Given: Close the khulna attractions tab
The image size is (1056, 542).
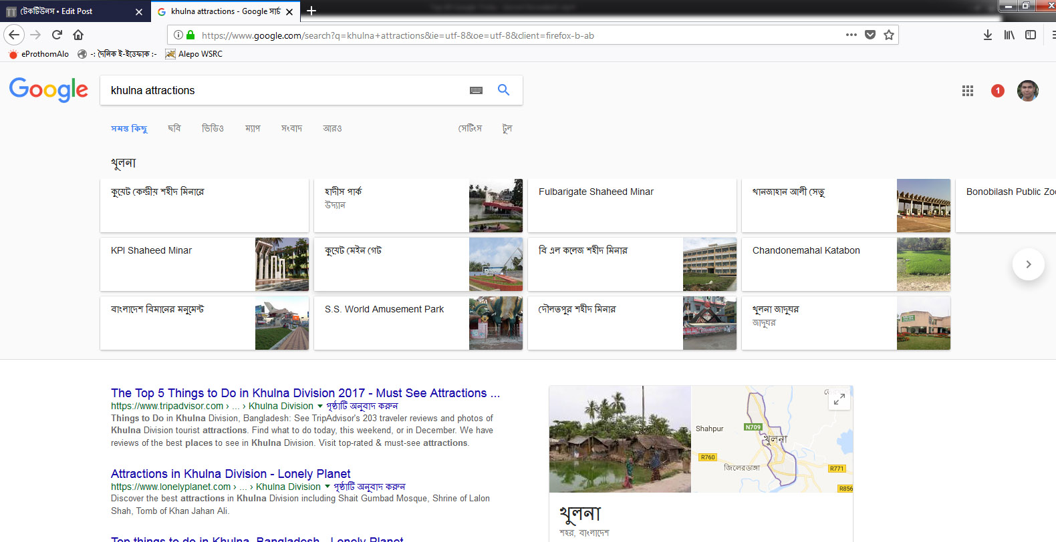Looking at the screenshot, I should point(289,11).
